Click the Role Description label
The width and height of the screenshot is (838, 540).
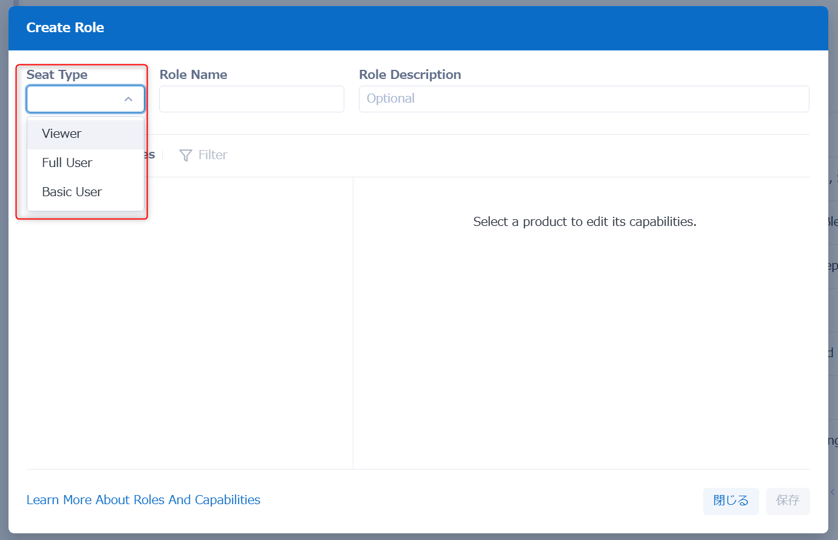pos(410,75)
